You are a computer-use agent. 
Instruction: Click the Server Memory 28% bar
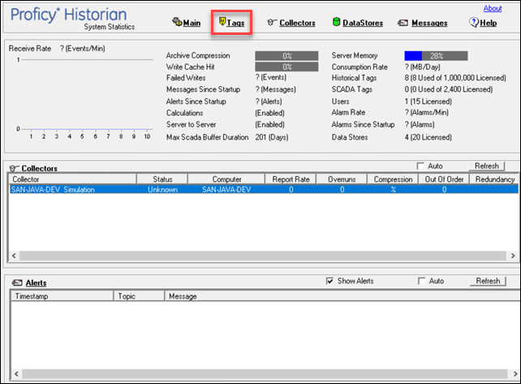[x=436, y=55]
